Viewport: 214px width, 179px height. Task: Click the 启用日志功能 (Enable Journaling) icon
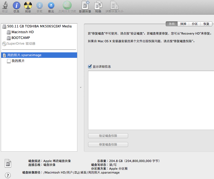tap(67, 5)
